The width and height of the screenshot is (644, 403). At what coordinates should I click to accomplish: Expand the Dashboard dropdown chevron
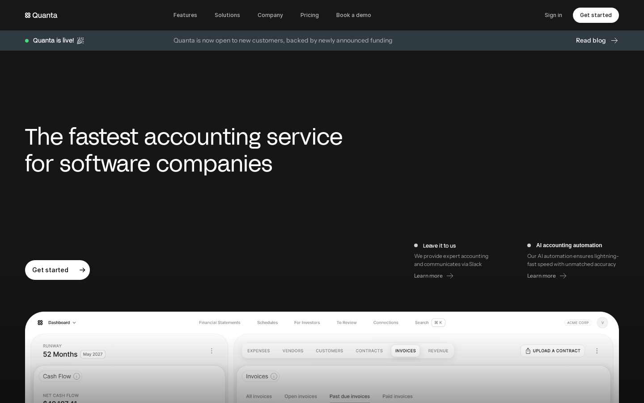pos(74,323)
